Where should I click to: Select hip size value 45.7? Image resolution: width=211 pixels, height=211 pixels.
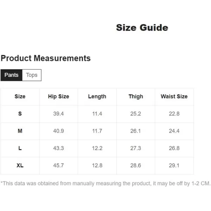click(58, 165)
